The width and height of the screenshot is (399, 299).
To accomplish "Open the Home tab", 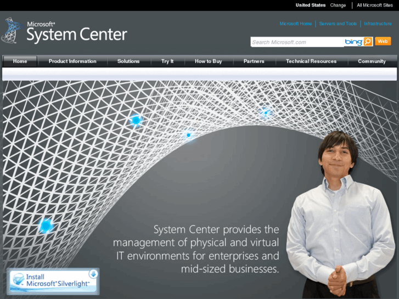I will click(x=20, y=61).
